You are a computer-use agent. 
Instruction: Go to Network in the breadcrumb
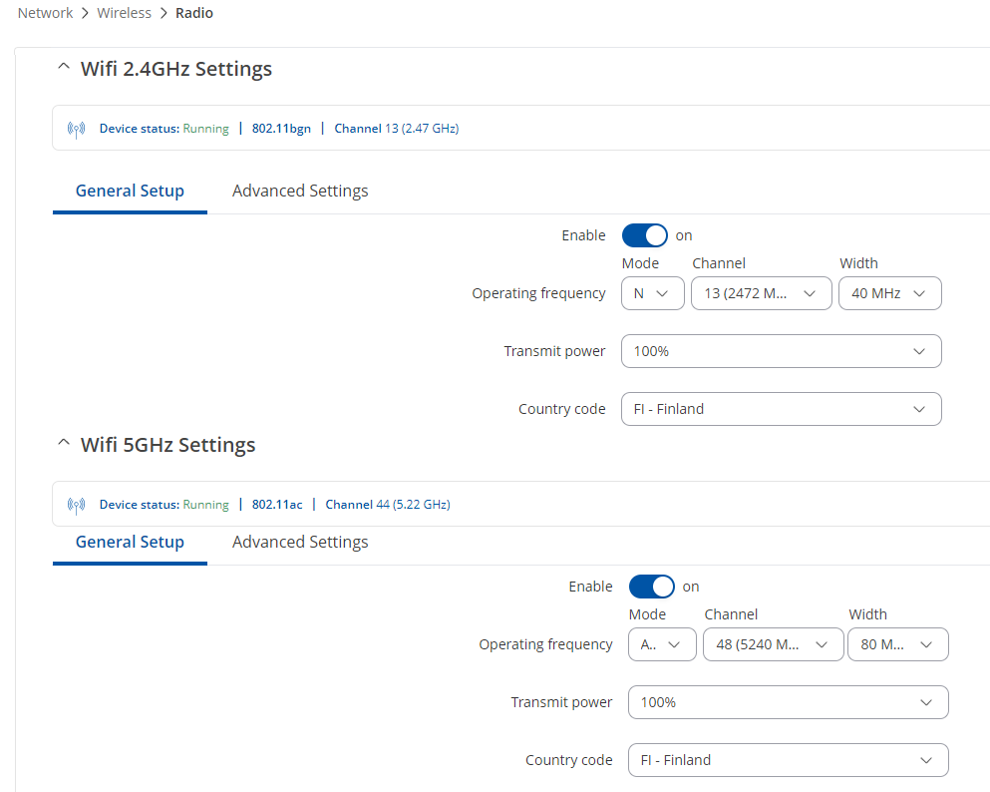click(x=46, y=13)
